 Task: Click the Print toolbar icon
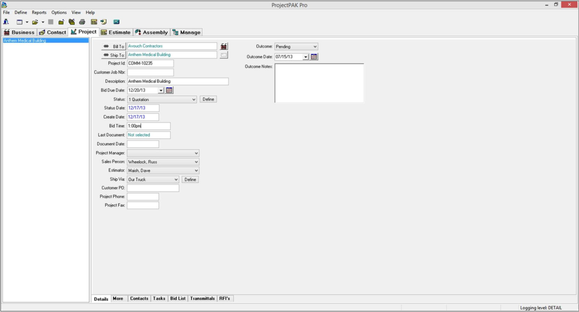pyautogui.click(x=82, y=22)
